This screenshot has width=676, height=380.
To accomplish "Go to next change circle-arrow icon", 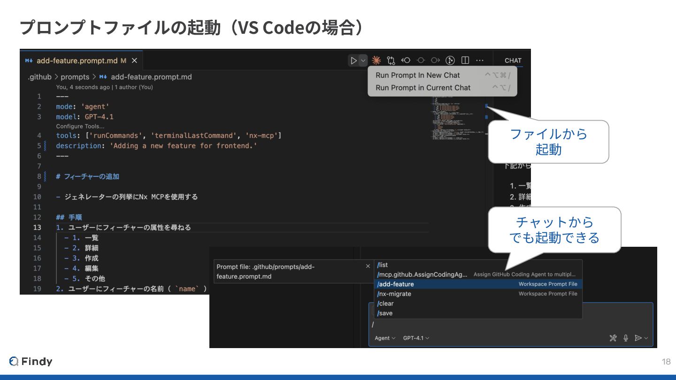I will click(x=435, y=60).
